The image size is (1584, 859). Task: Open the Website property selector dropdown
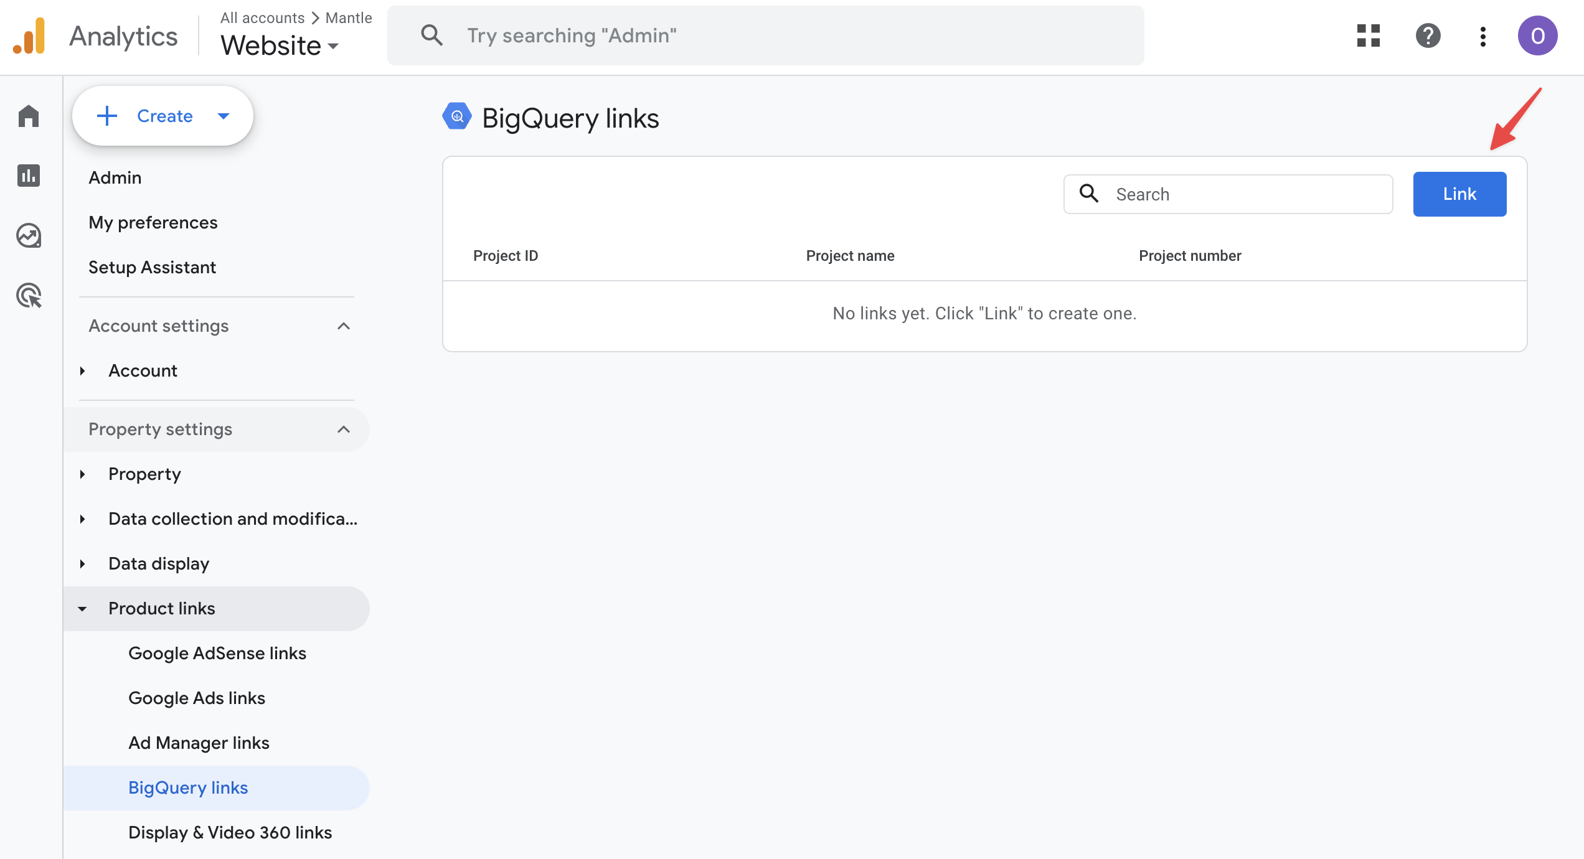278,44
